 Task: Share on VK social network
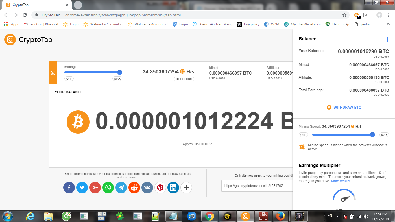pyautogui.click(x=147, y=188)
